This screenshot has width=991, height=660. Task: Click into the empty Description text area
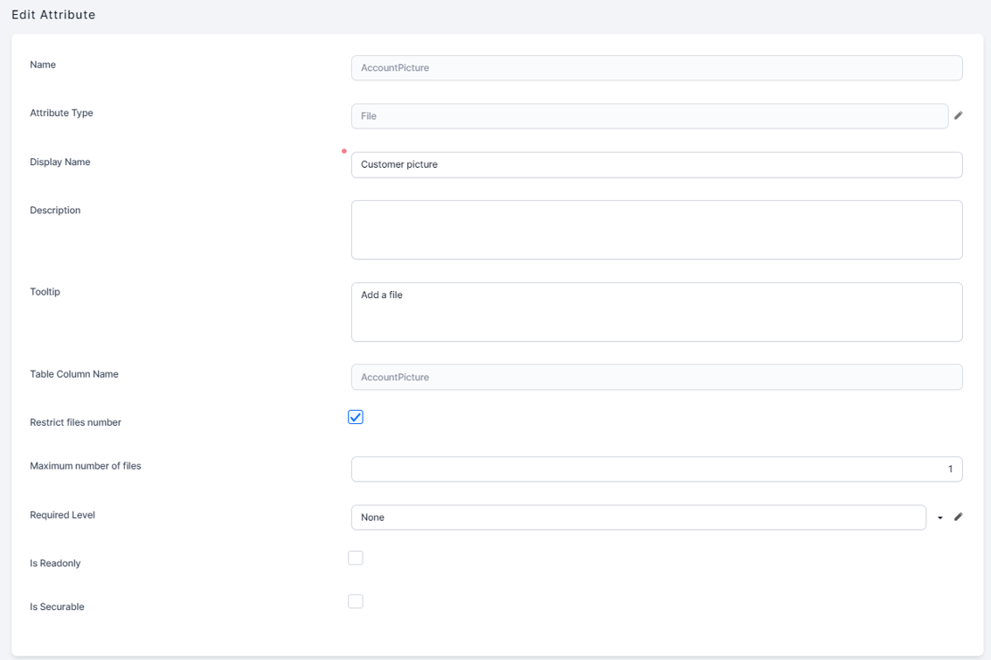(x=656, y=230)
